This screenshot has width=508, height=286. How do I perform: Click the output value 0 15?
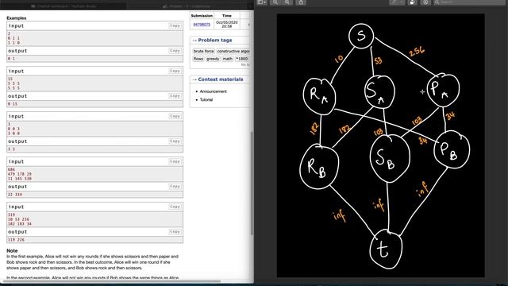(x=13, y=104)
